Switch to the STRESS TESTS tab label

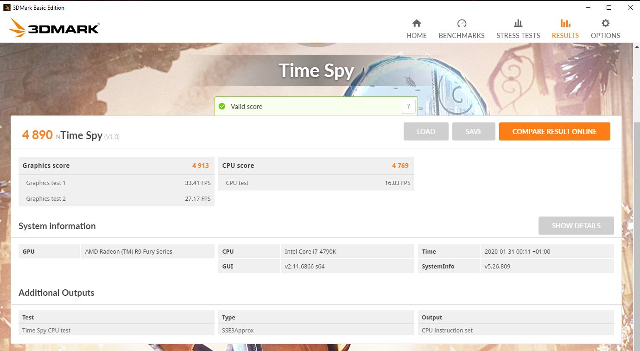point(518,35)
